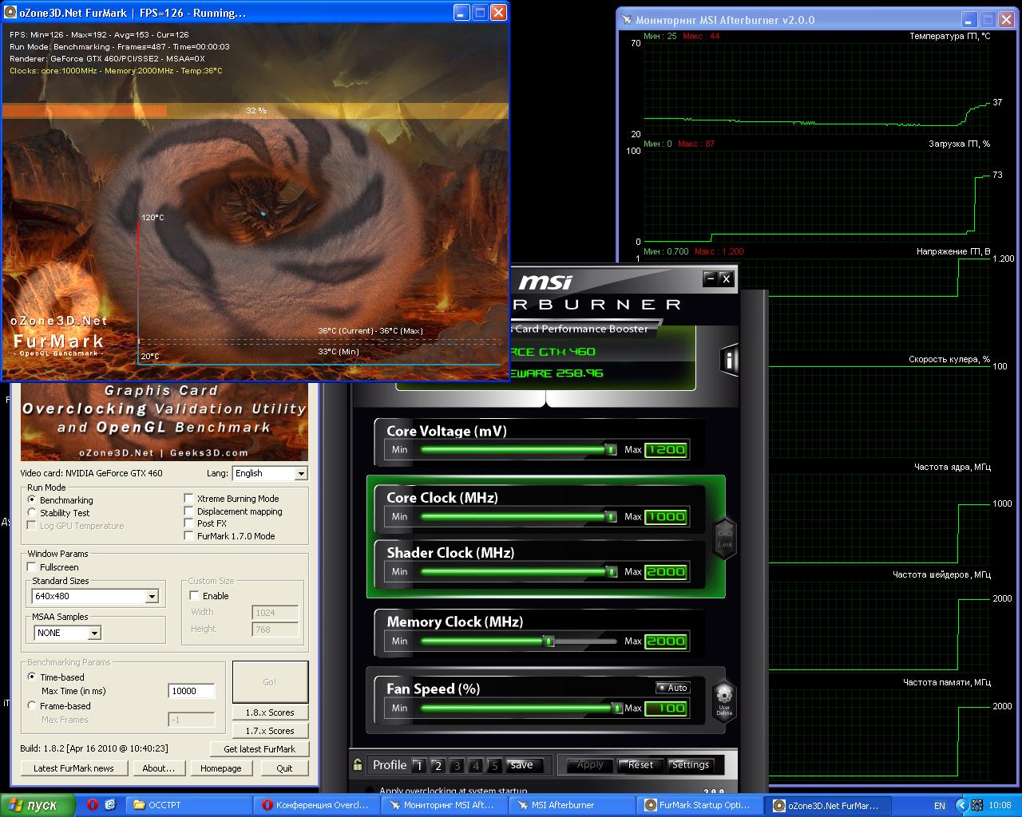Click Get latest FurMark button
Screen dimensions: 1022x817
[259, 749]
